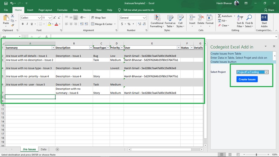This screenshot has height=157, width=279.
Task: Open Sort & Filter menu
Action: point(240,21)
